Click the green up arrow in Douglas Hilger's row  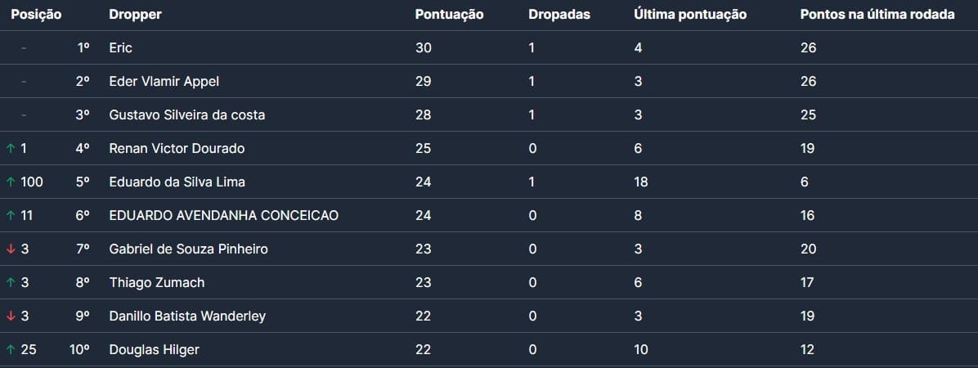[11, 350]
